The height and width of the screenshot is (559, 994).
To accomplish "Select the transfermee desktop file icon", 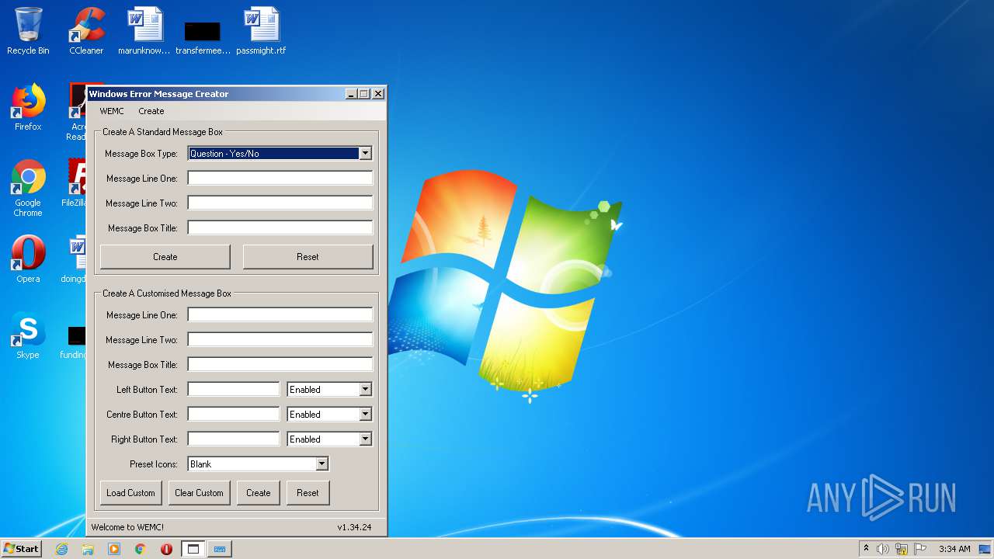I will (x=203, y=36).
